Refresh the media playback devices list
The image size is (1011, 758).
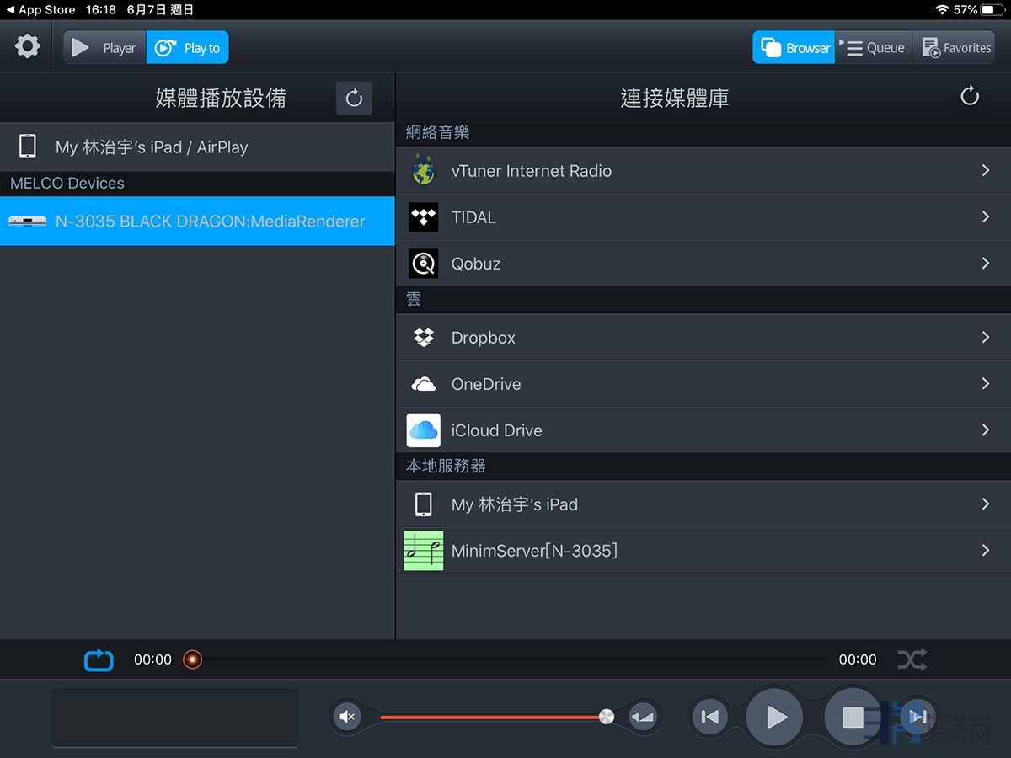tap(354, 98)
